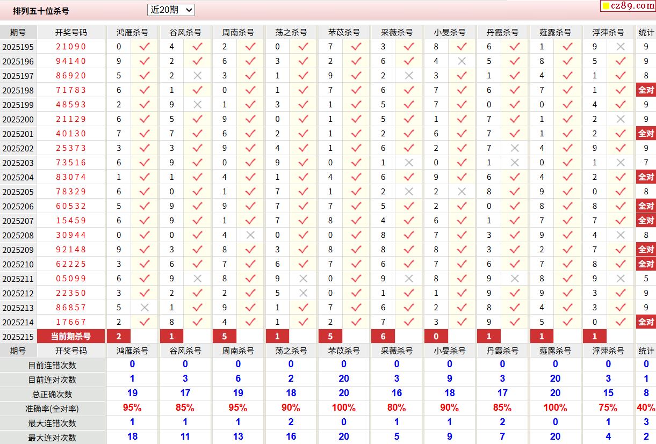This screenshot has height=444, width=656.
Task: Open the 近20期 period range dropdown
Action: 171,10
